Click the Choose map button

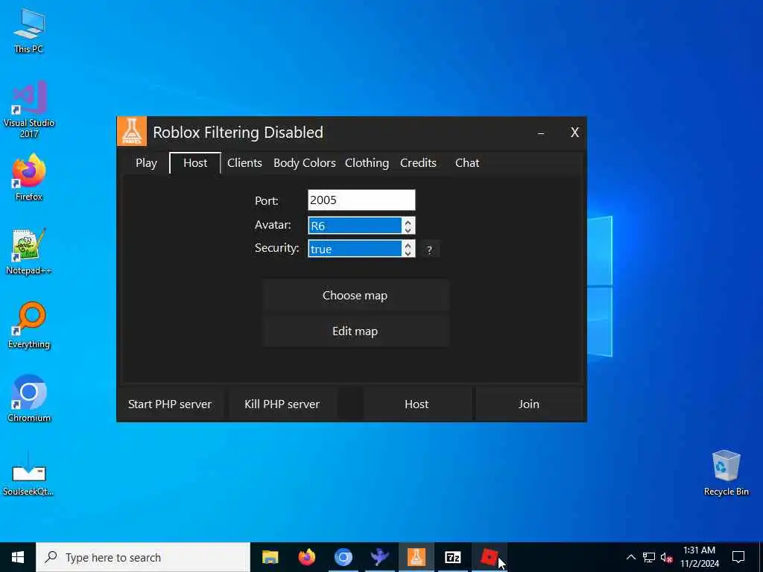click(x=355, y=295)
